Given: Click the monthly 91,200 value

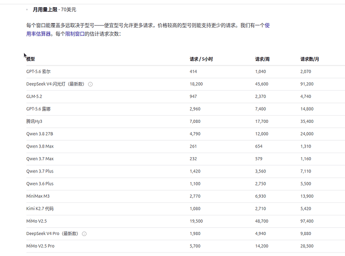Looking at the screenshot, I should (307, 84).
